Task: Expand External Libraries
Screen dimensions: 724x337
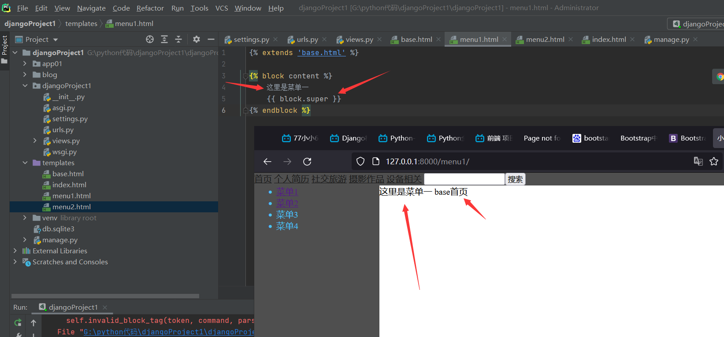Action: pyautogui.click(x=15, y=251)
